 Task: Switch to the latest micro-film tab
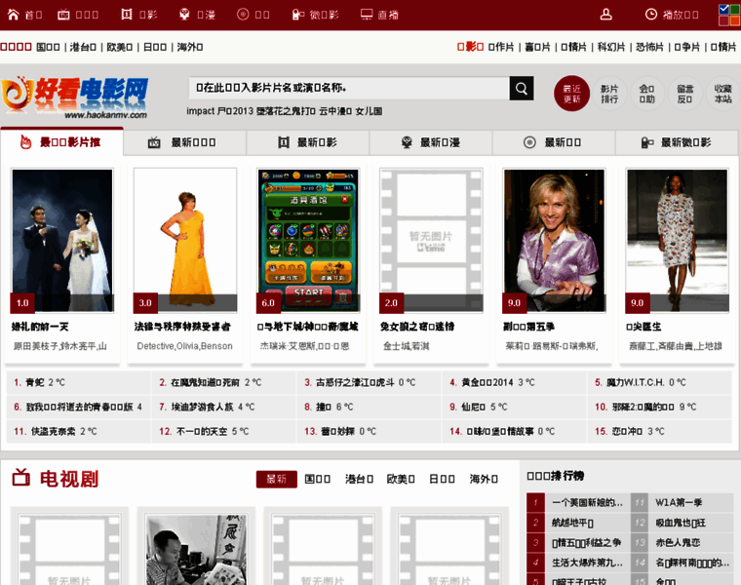677,142
